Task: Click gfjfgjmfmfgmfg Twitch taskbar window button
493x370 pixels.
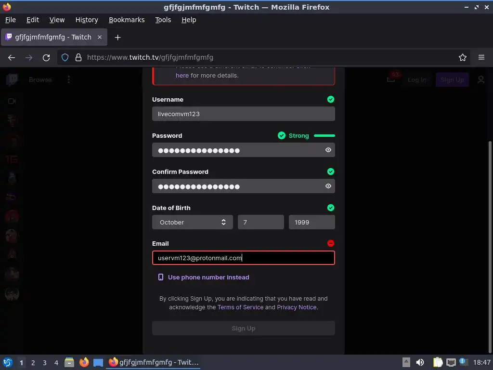Action: pyautogui.click(x=154, y=362)
